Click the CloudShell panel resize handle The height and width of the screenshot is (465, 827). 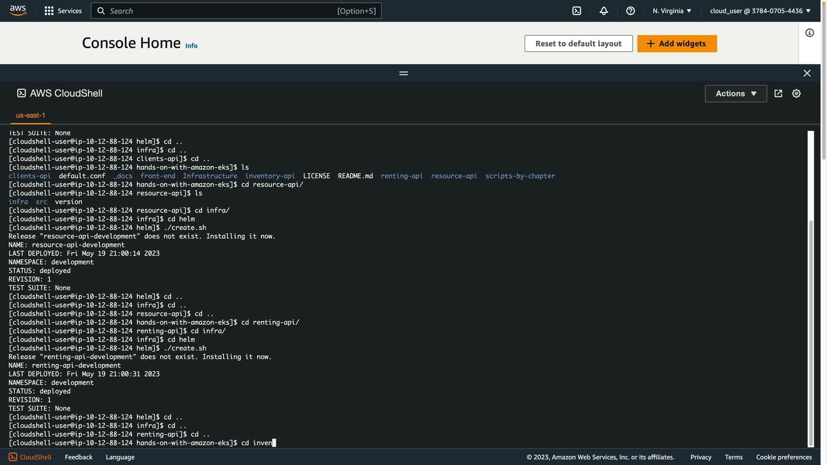pyautogui.click(x=403, y=73)
